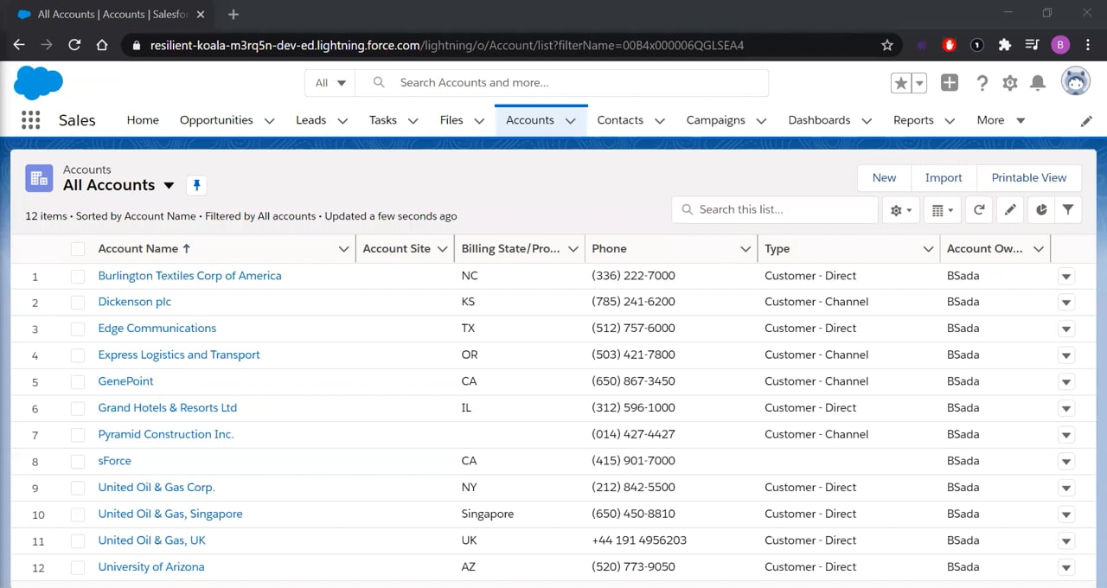The image size is (1107, 588).
Task: Select GenePoint row checkbox
Action: 78,382
